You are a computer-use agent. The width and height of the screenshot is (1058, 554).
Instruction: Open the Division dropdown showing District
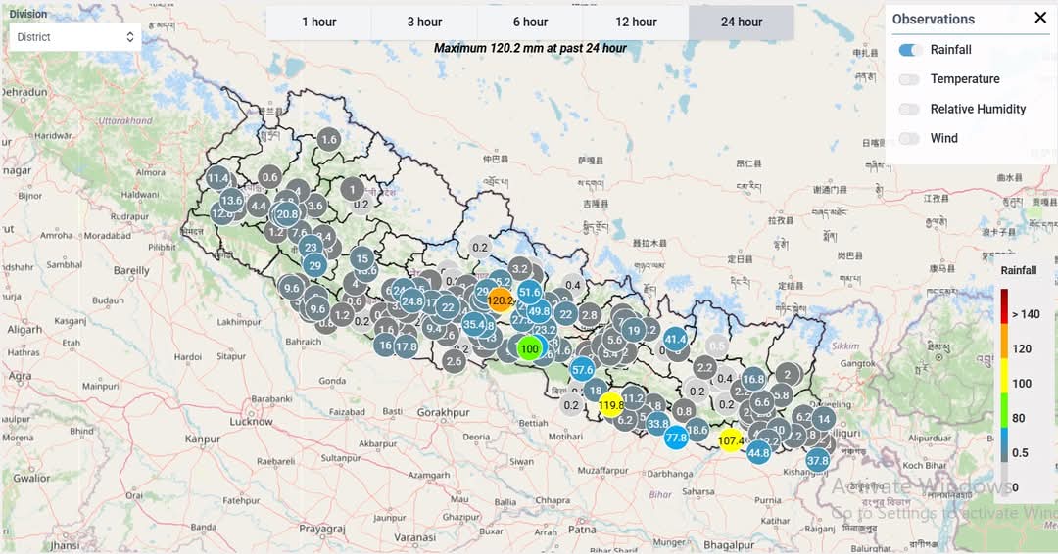pos(75,37)
